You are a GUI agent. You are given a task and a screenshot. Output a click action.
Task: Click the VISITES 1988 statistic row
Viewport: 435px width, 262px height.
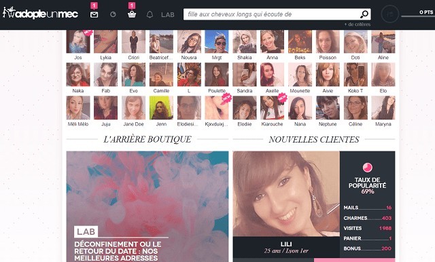(x=367, y=228)
